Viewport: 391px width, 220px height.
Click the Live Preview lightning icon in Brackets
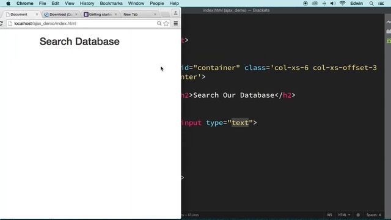[x=389, y=22]
